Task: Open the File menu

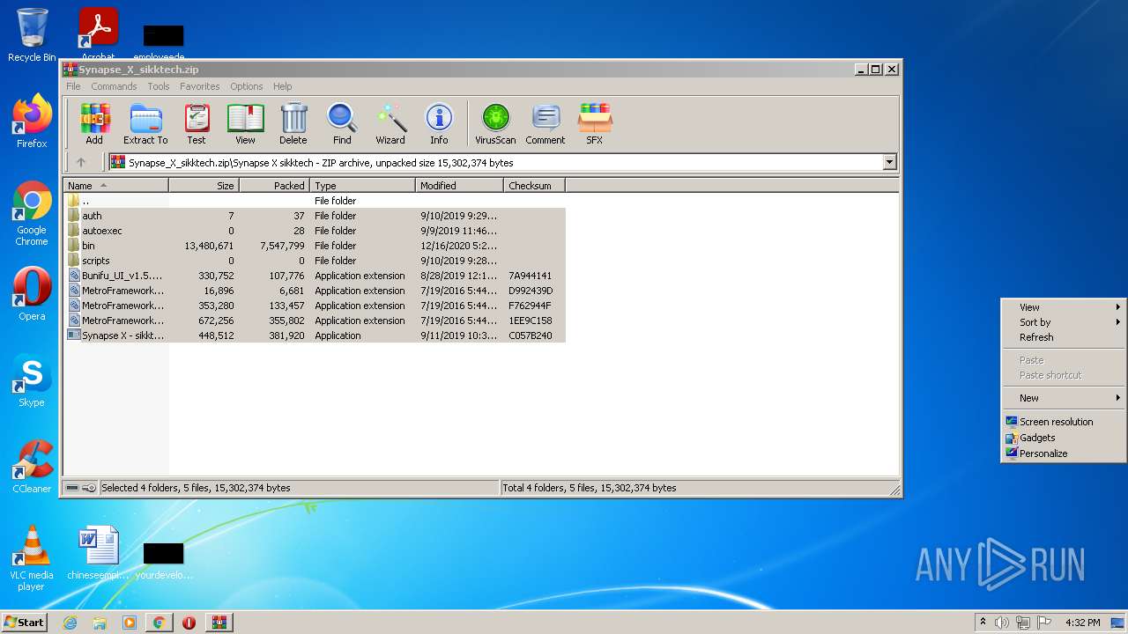Action: click(73, 86)
